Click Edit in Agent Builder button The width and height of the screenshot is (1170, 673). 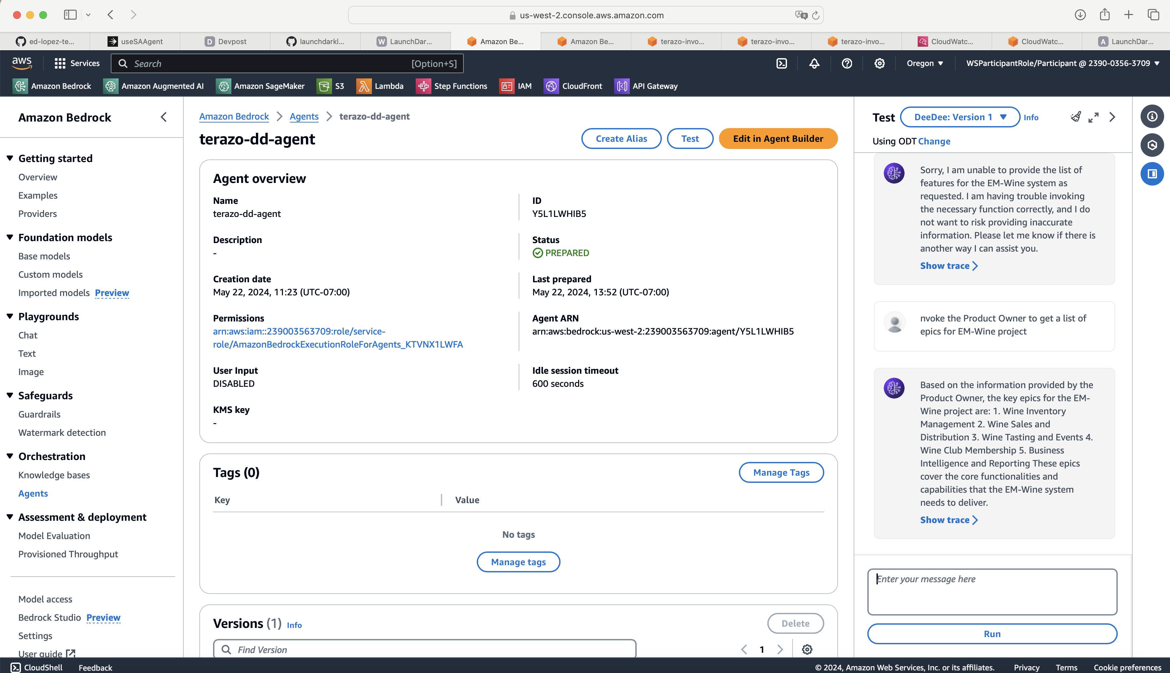point(778,139)
